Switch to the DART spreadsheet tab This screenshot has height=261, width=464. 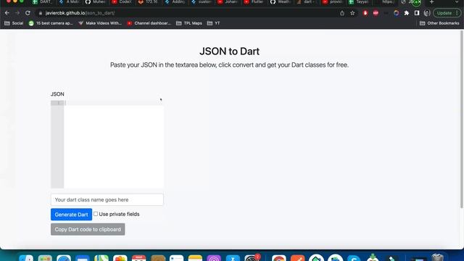point(42,2)
